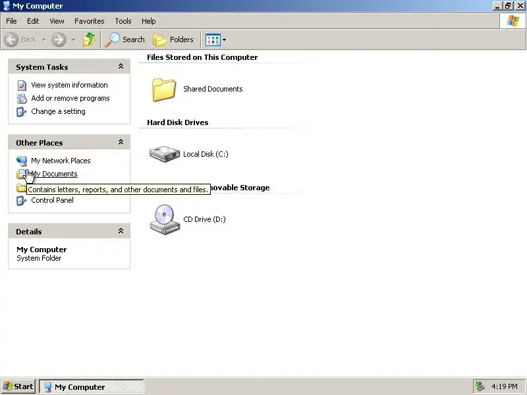
Task: Collapse the Details panel
Action: pos(121,231)
